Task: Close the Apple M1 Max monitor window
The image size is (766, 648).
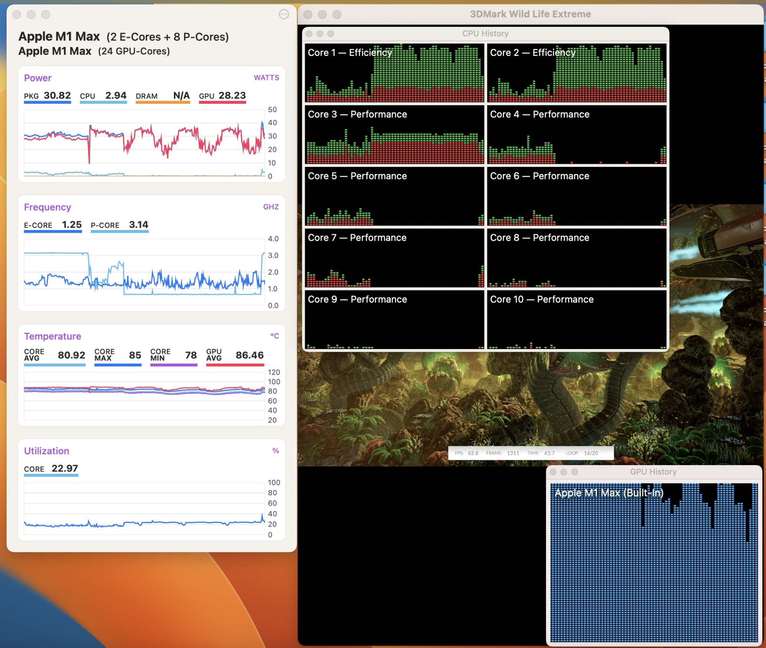Action: pos(17,15)
